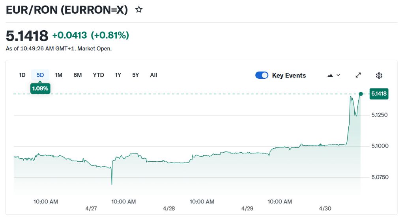Select the 5Y time range

(x=135, y=75)
